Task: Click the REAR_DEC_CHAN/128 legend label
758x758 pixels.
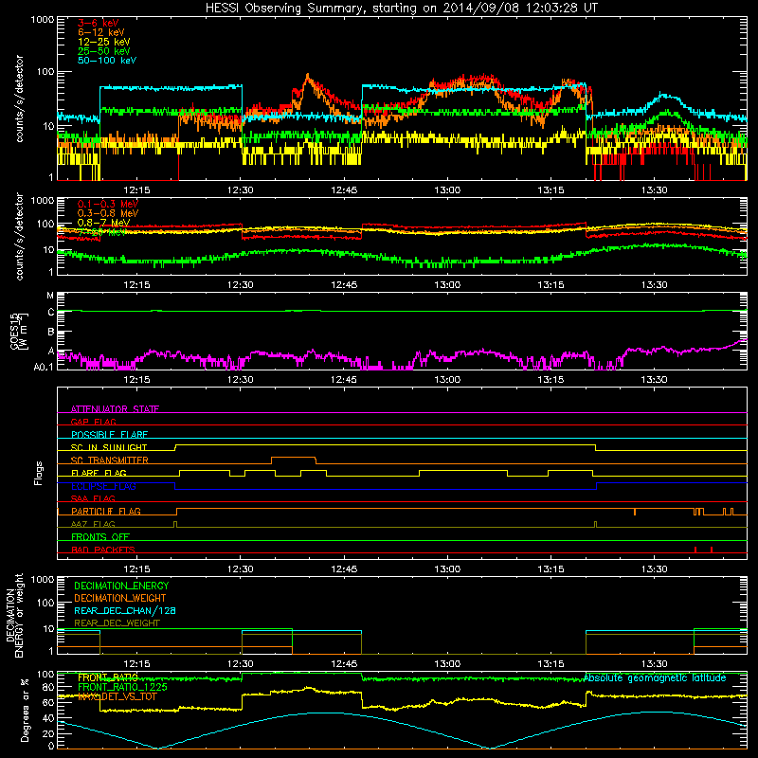Action: coord(125,610)
